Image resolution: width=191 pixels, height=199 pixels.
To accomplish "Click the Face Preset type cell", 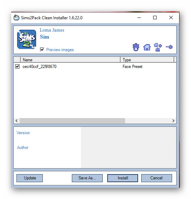I will pyautogui.click(x=132, y=67).
